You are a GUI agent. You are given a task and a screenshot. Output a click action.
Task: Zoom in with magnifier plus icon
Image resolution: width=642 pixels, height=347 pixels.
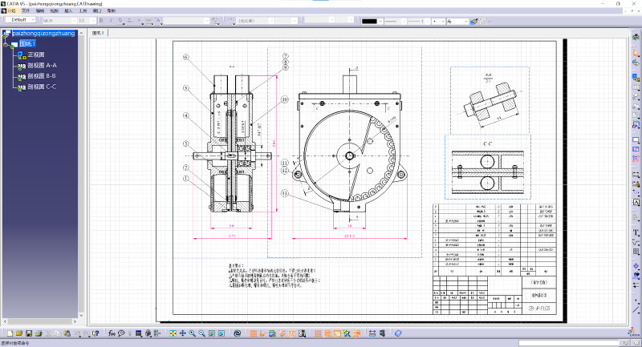pyautogui.click(x=192, y=333)
